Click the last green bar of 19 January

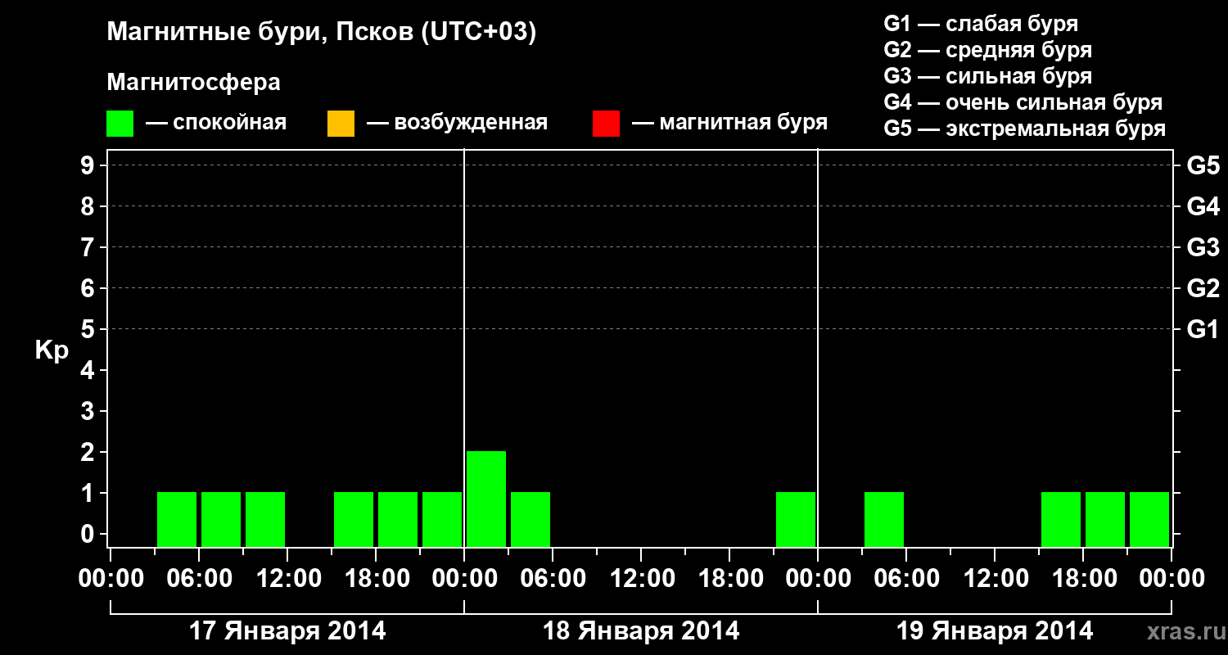click(1149, 519)
